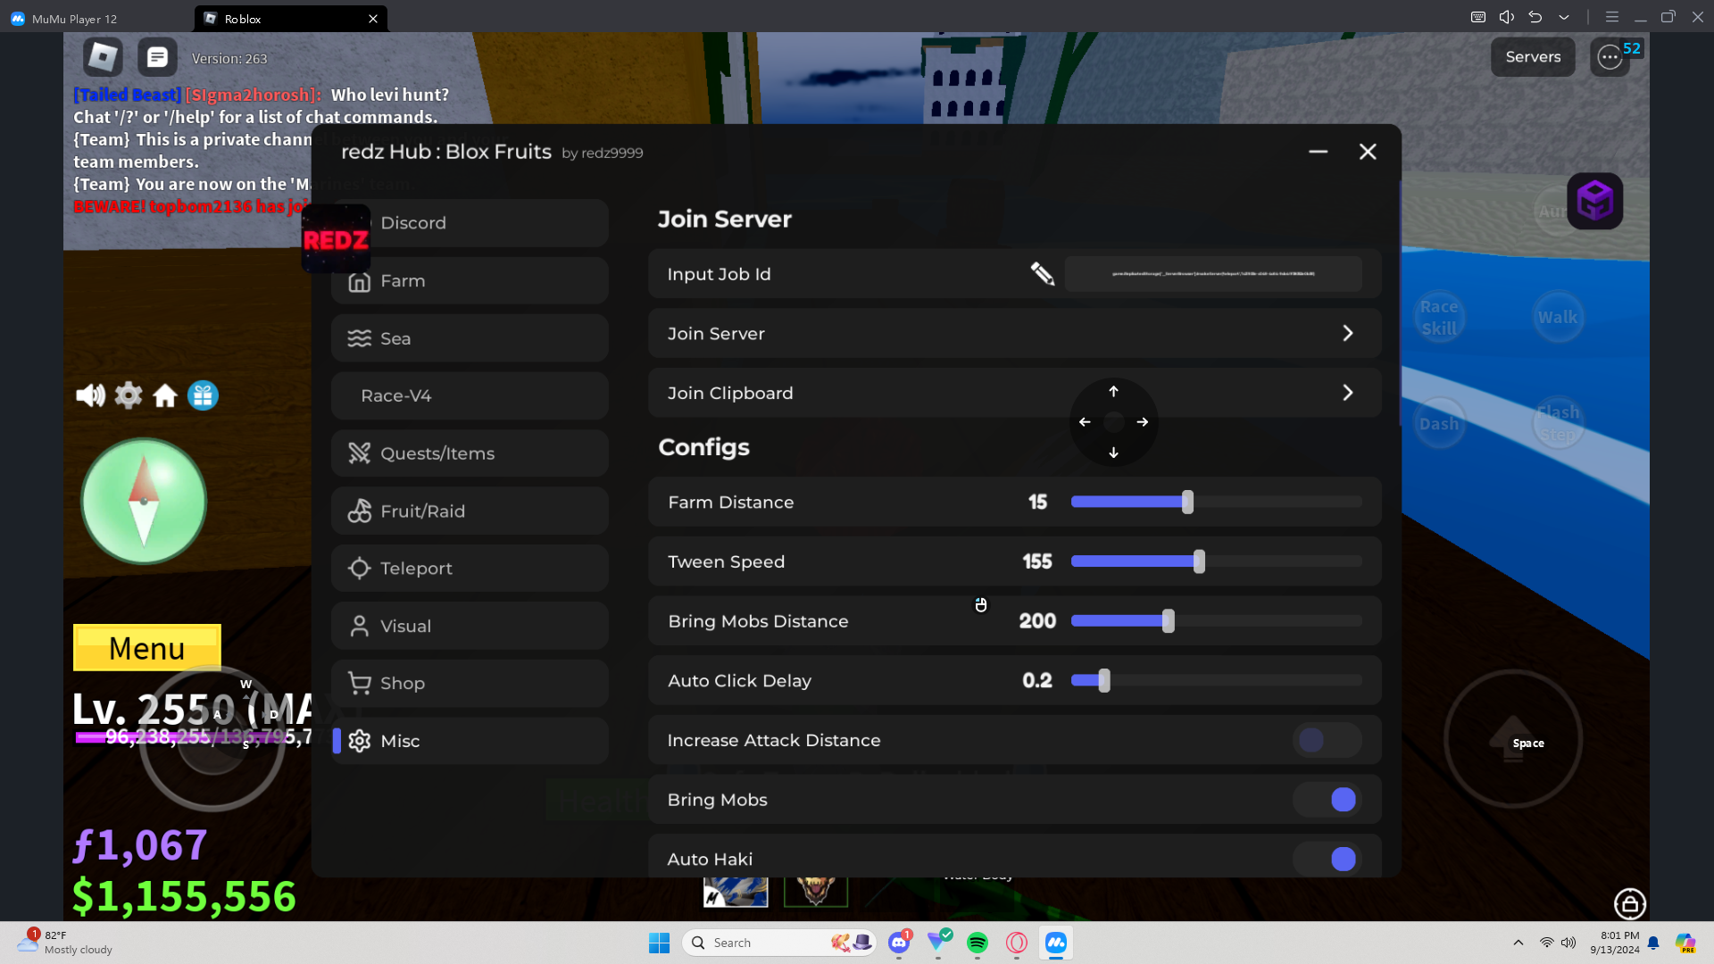Click the floating directional pad overlay
This screenshot has width=1714, height=964.
[x=1113, y=422]
